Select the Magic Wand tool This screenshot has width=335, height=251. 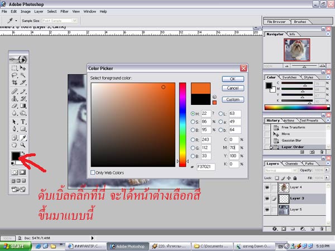coord(23,75)
